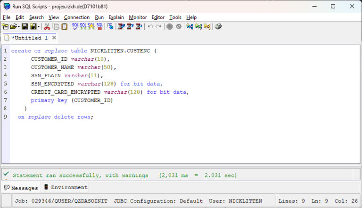
Task: Click the SQL icon with red grid
Action: [99, 26]
